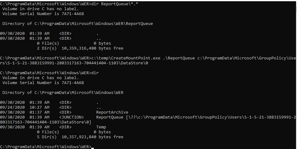Place cursor at the final empty prompt
Viewport: 297px width, 149px height.
point(93,147)
